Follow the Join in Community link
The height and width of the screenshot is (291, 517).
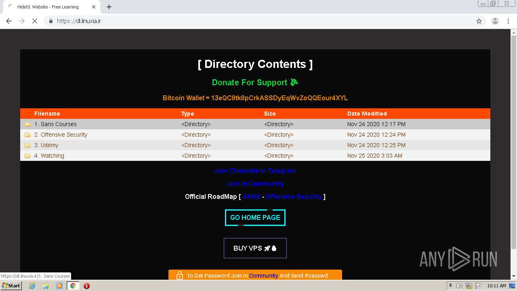(255, 183)
